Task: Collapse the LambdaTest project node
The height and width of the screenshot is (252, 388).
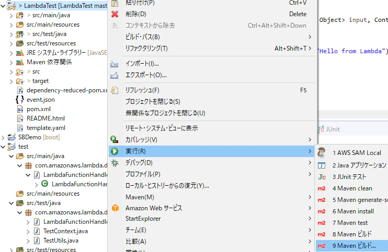Action: [3, 6]
